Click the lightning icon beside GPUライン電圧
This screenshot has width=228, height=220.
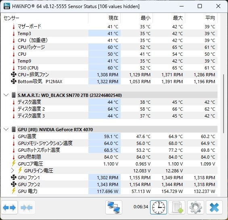(x=20, y=170)
